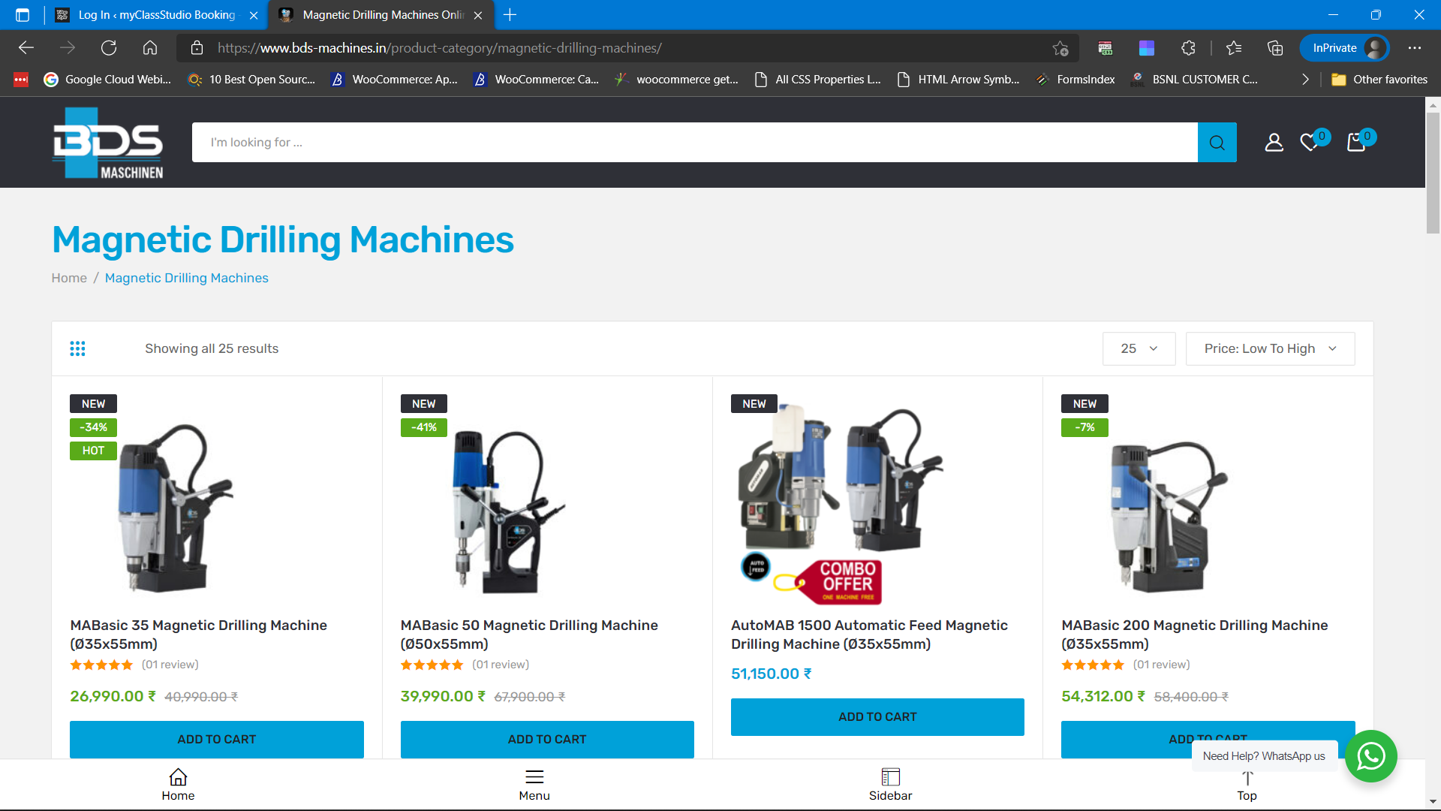Add this page to favorites star

tap(1060, 48)
